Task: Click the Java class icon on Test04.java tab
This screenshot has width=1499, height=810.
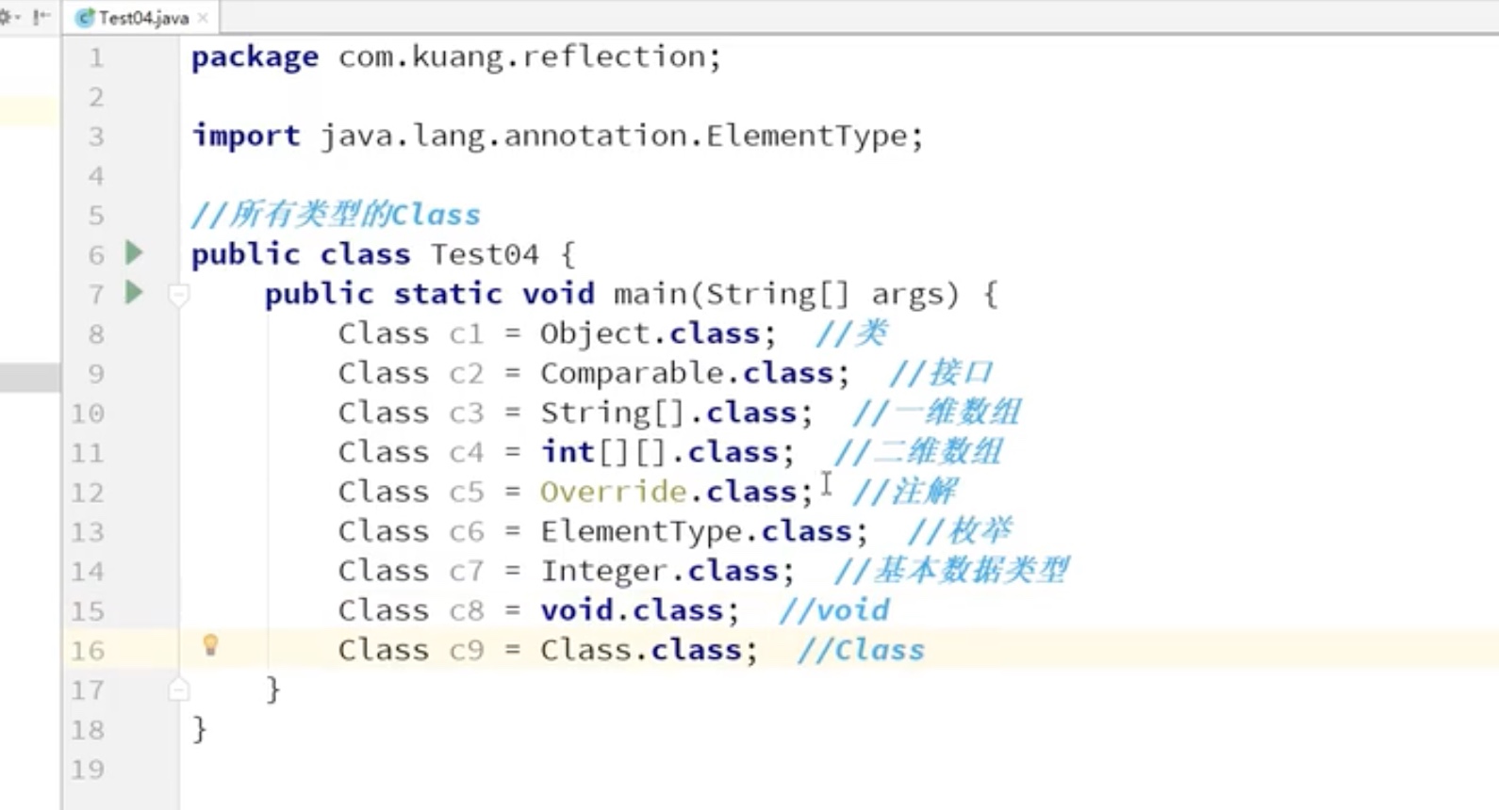Action: pyautogui.click(x=85, y=18)
